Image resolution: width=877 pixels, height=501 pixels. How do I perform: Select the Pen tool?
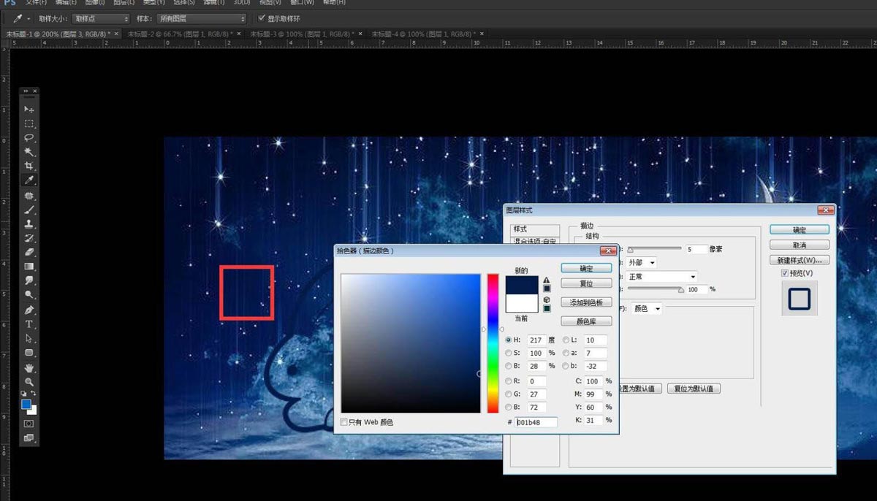pos(29,310)
